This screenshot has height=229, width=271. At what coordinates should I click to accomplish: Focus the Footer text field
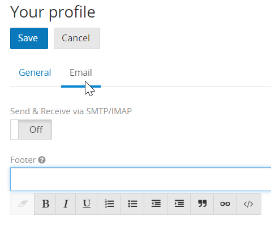point(141,179)
